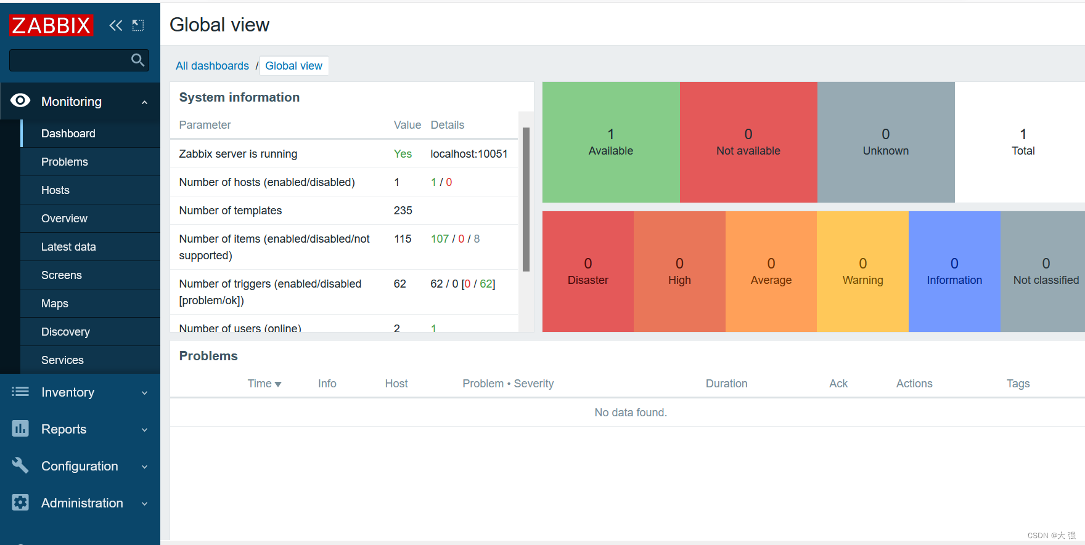Click 'localhost:10051' details text

(x=469, y=154)
